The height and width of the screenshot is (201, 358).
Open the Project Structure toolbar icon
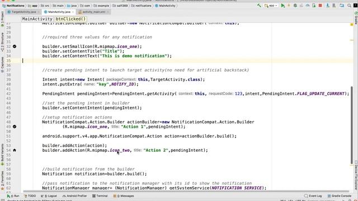pyautogui.click(x=342, y=6)
